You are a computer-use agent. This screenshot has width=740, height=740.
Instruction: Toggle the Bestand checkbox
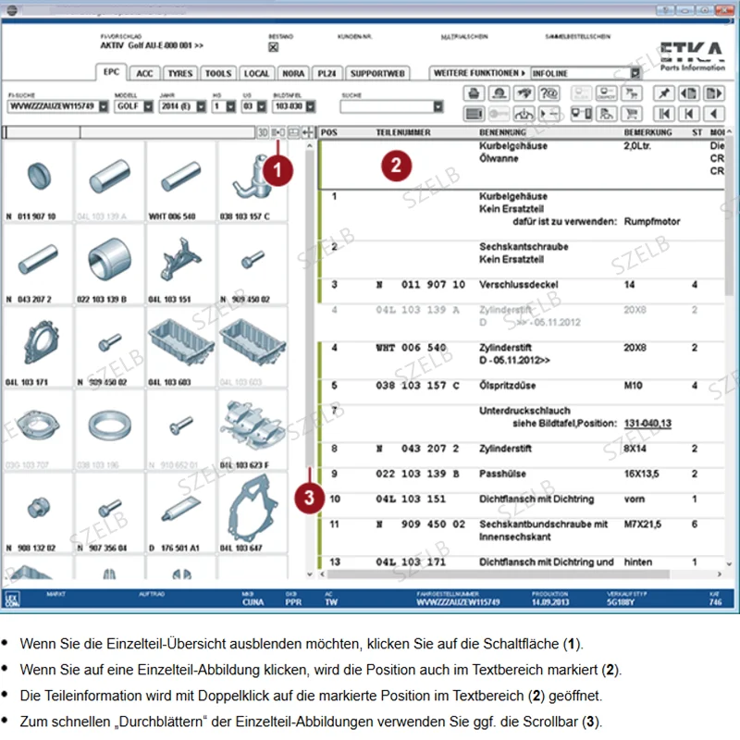click(273, 47)
